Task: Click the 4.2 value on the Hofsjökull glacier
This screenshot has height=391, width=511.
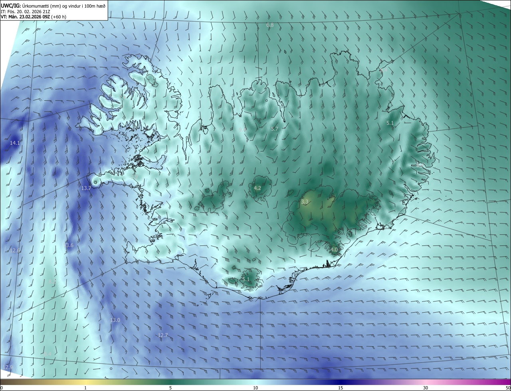Action: tap(257, 188)
